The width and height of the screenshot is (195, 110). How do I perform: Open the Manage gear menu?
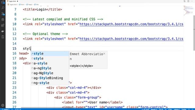[3, 105]
